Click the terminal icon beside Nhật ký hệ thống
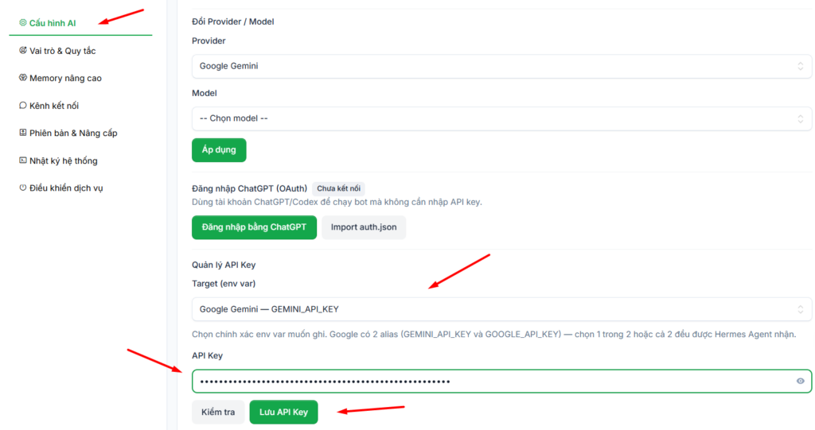 (x=23, y=160)
